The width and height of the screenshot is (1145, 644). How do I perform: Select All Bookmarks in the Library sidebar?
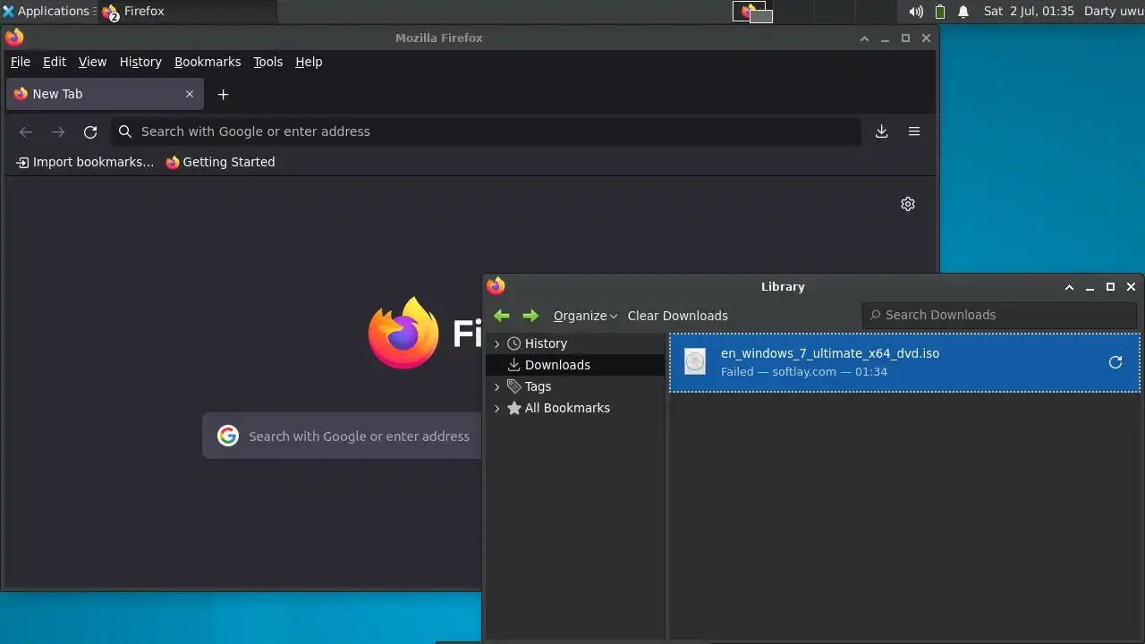567,408
